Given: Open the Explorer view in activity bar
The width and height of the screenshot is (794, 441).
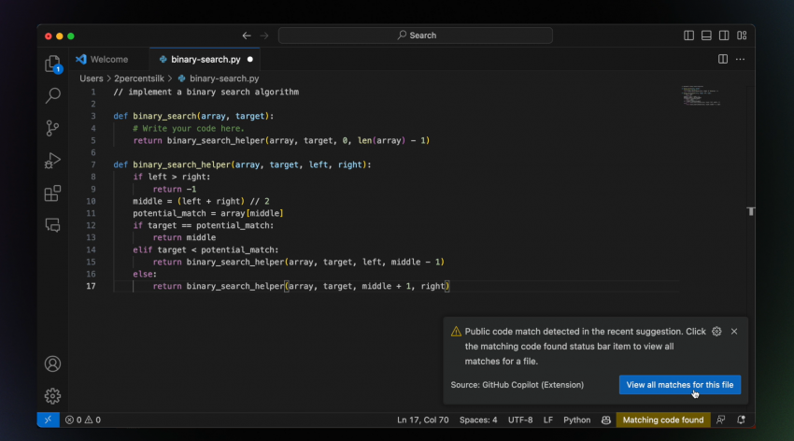Looking at the screenshot, I should click(53, 64).
